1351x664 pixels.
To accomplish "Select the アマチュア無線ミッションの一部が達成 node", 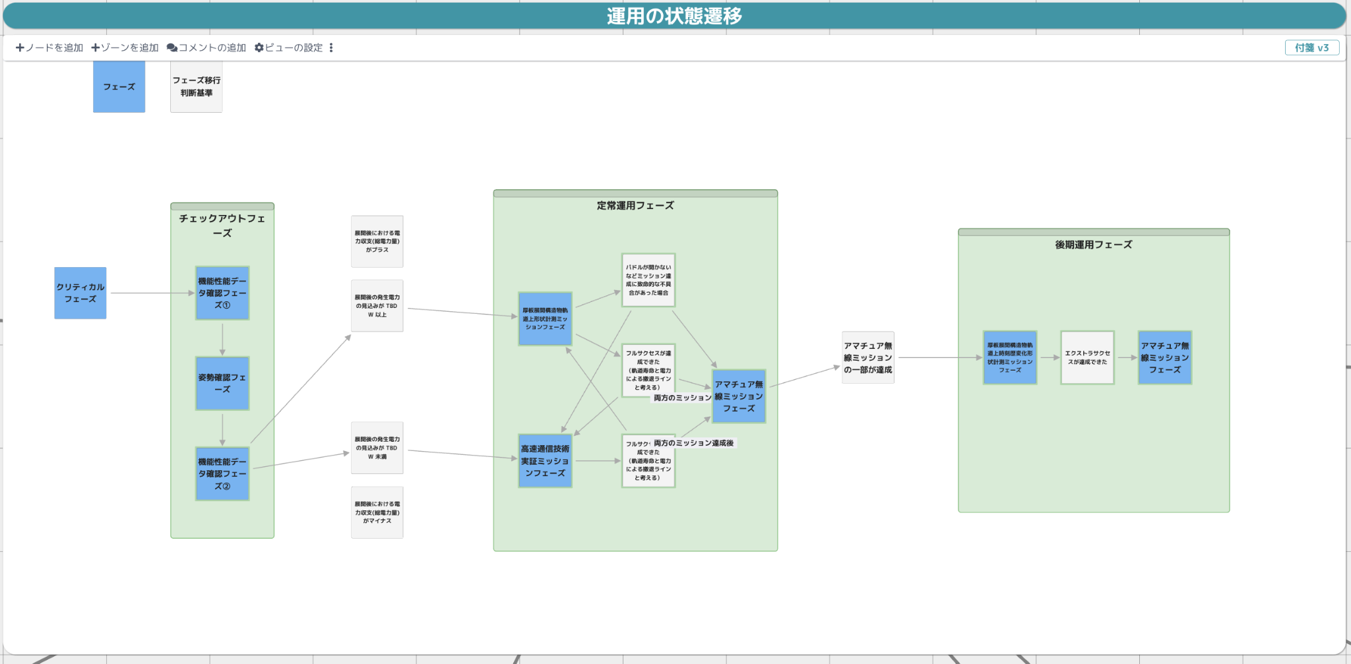I will click(867, 357).
